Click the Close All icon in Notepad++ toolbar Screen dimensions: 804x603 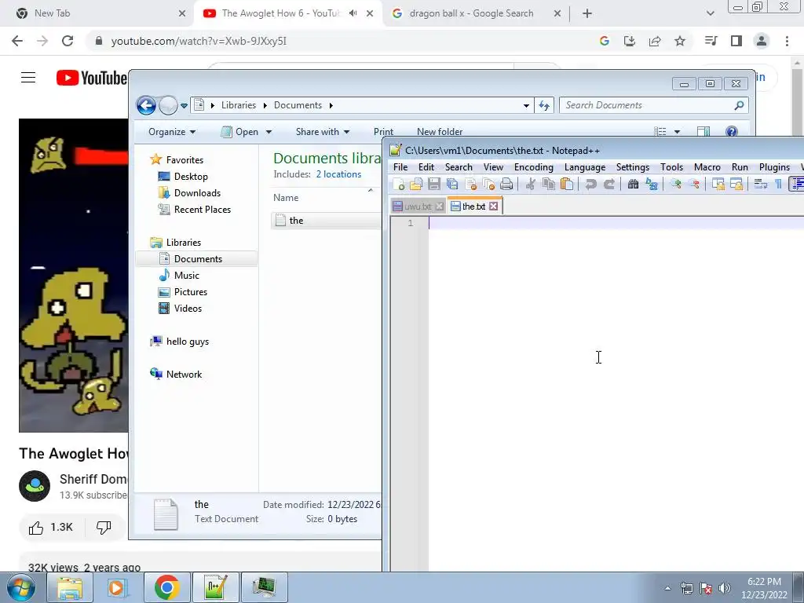point(488,184)
